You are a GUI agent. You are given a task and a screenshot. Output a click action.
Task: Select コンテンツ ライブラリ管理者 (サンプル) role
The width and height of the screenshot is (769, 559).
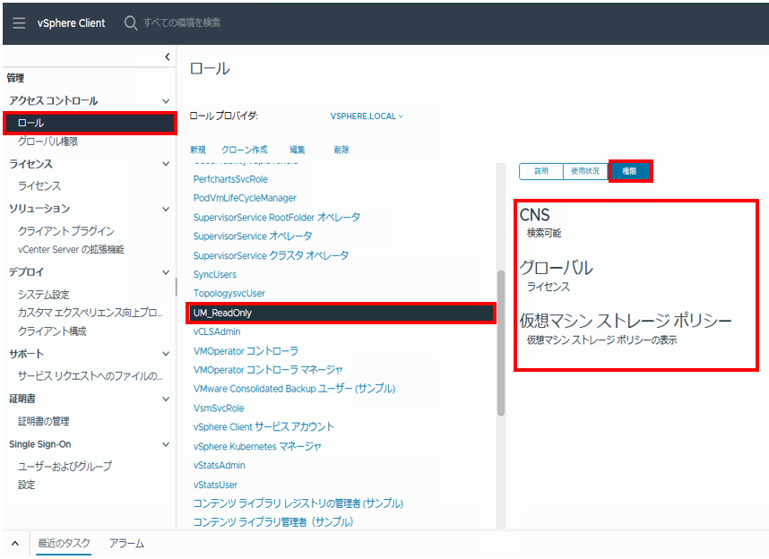(273, 522)
